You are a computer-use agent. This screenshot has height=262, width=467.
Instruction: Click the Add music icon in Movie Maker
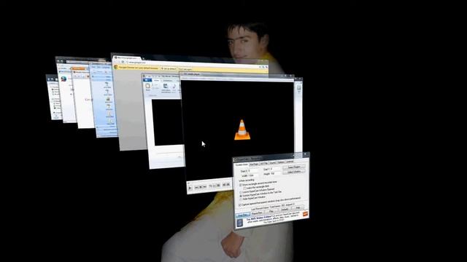pos(174,86)
